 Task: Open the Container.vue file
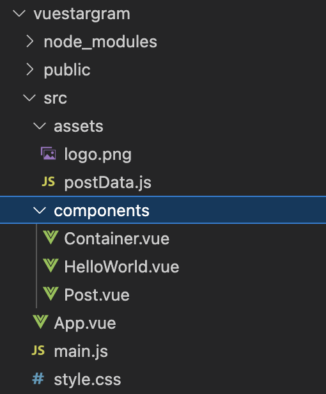[117, 238]
